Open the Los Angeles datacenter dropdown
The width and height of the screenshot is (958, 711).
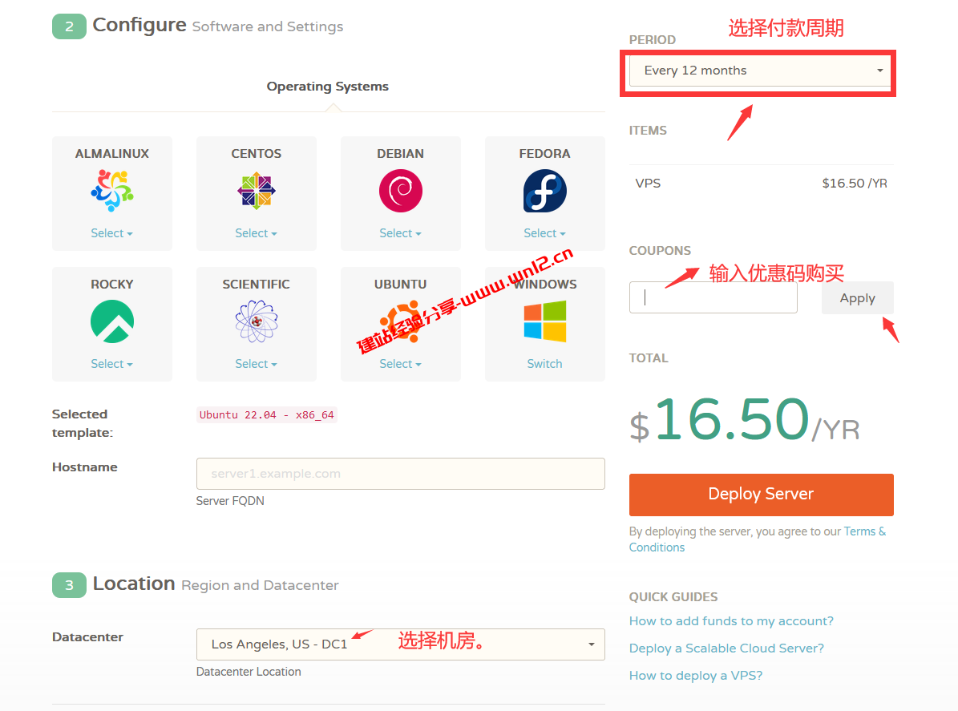coord(400,644)
